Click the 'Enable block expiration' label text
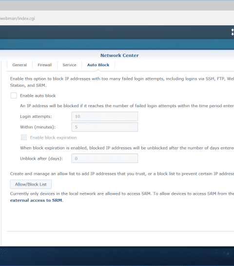This screenshot has width=234, height=266. (x=53, y=137)
